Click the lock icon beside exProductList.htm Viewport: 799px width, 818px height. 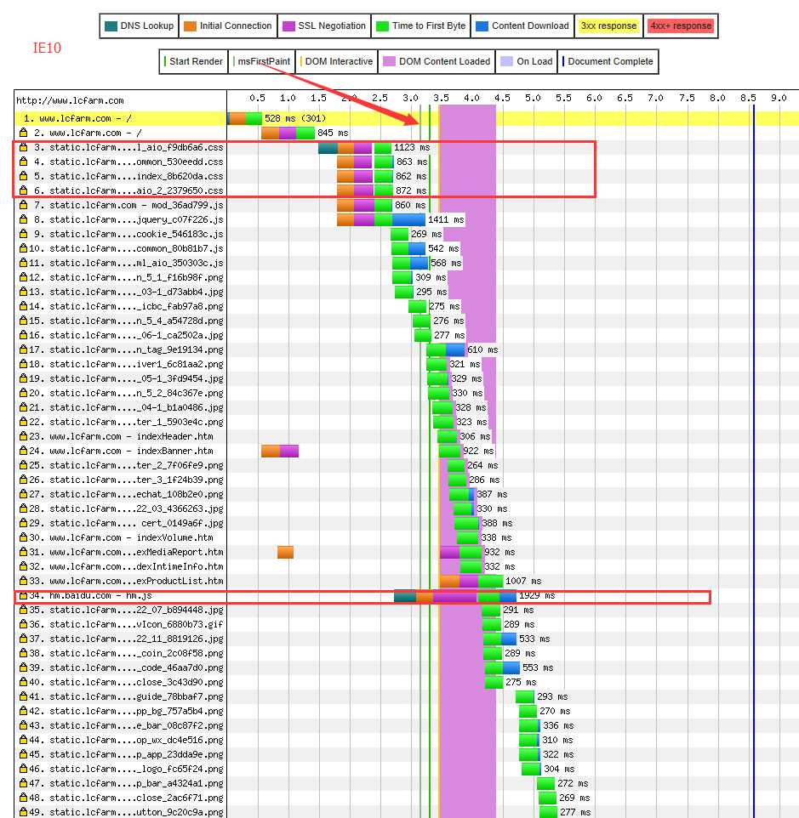pyautogui.click(x=23, y=581)
